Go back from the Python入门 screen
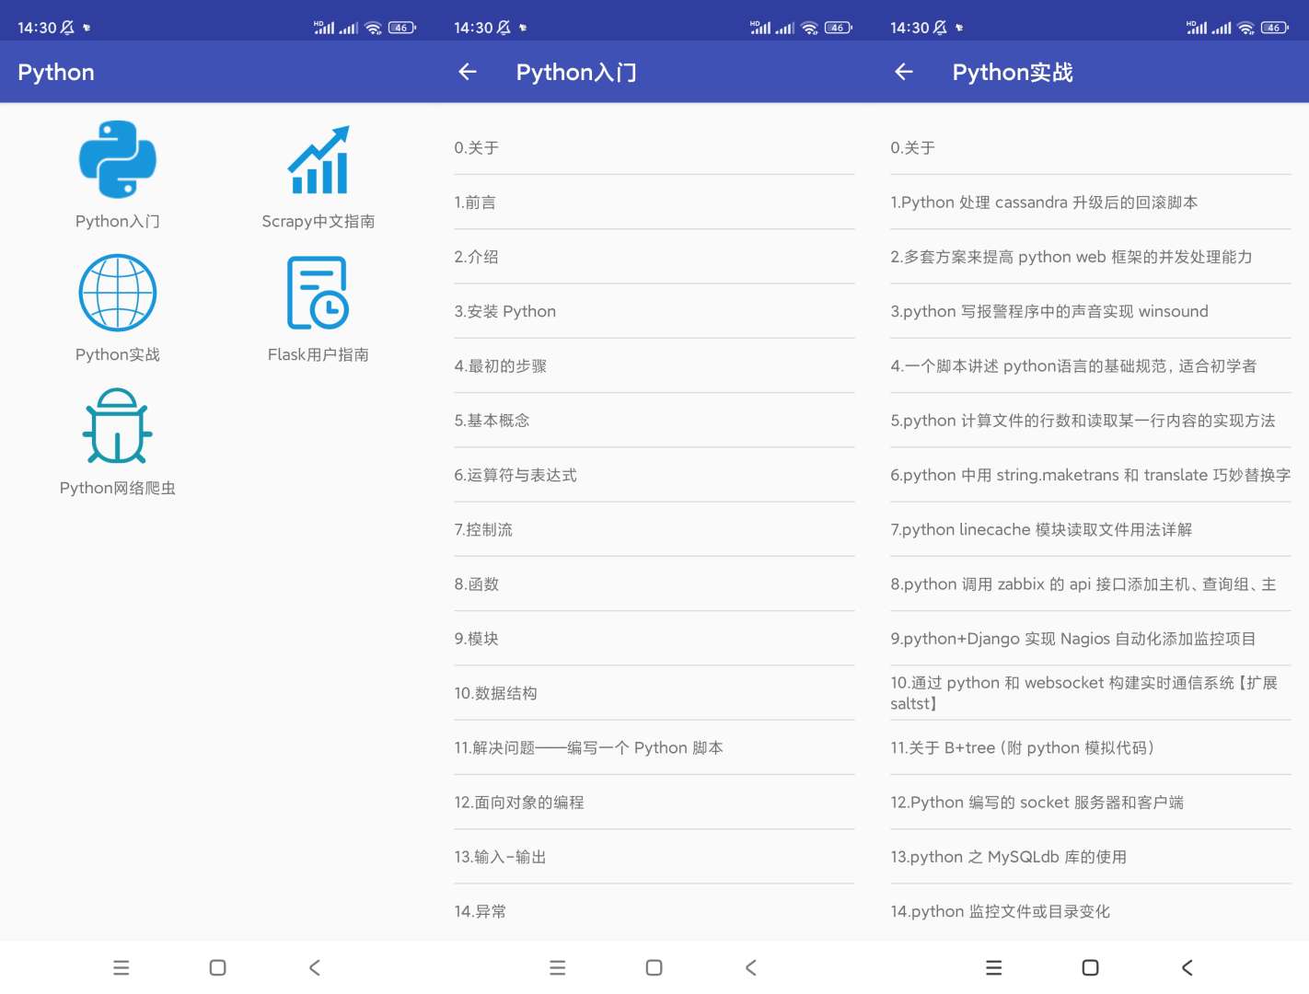The width and height of the screenshot is (1309, 994). [x=468, y=72]
